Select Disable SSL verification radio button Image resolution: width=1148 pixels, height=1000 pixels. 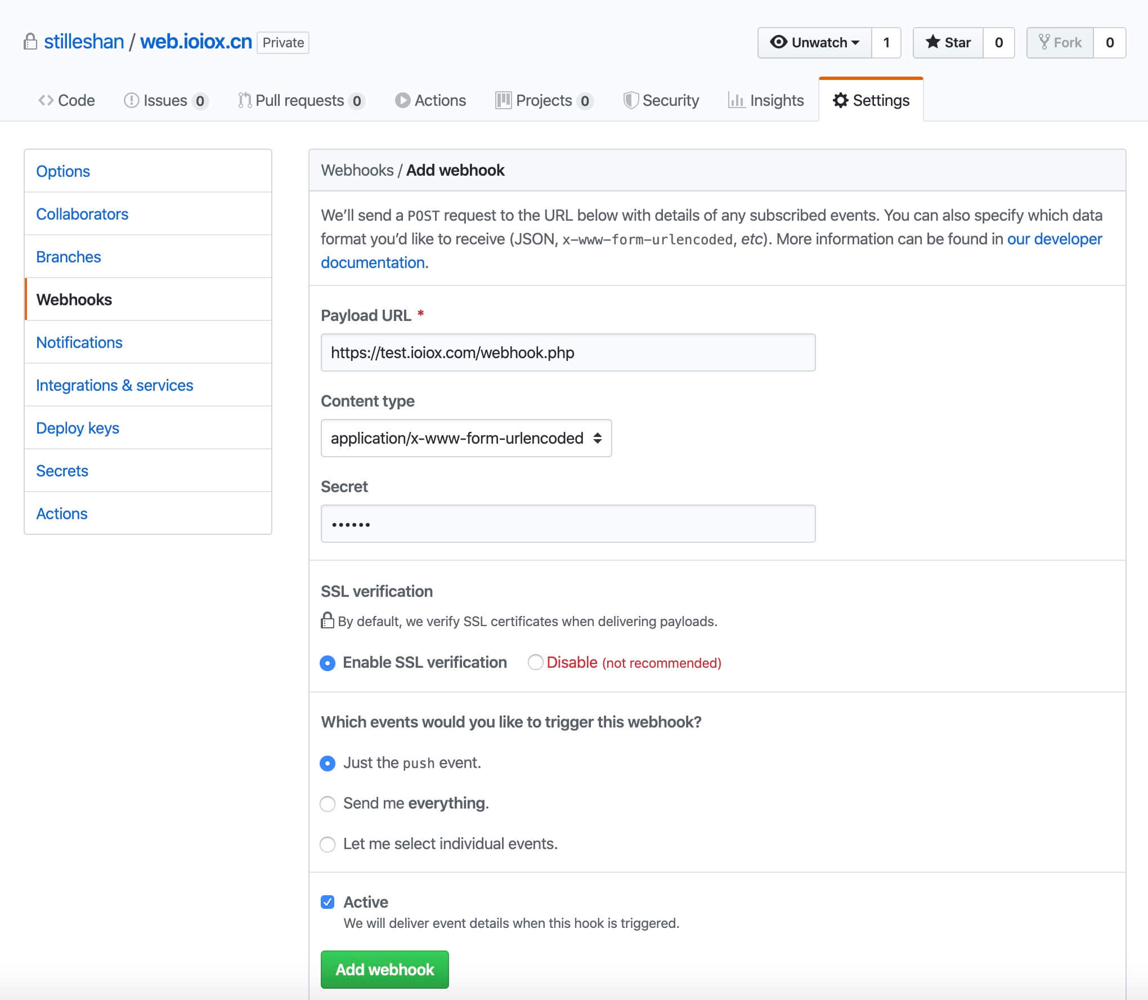(x=535, y=662)
